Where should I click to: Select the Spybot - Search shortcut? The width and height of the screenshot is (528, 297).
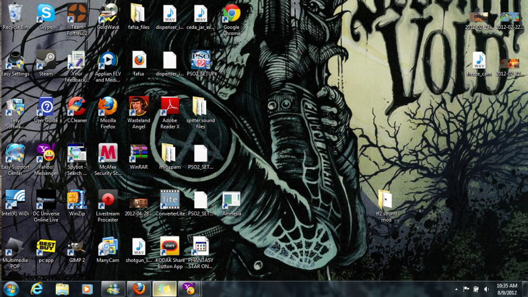[x=77, y=159]
